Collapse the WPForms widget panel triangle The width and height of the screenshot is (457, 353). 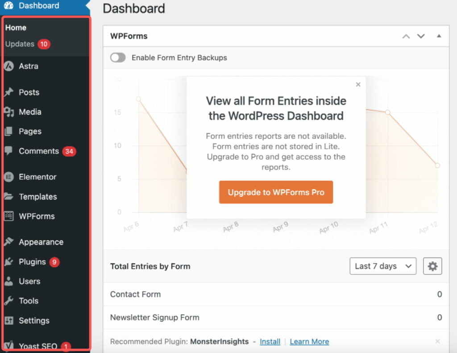[439, 36]
